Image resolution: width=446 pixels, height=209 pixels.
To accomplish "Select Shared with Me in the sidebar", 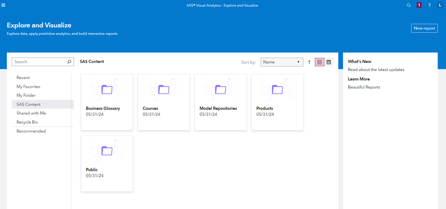I will [43, 113].
